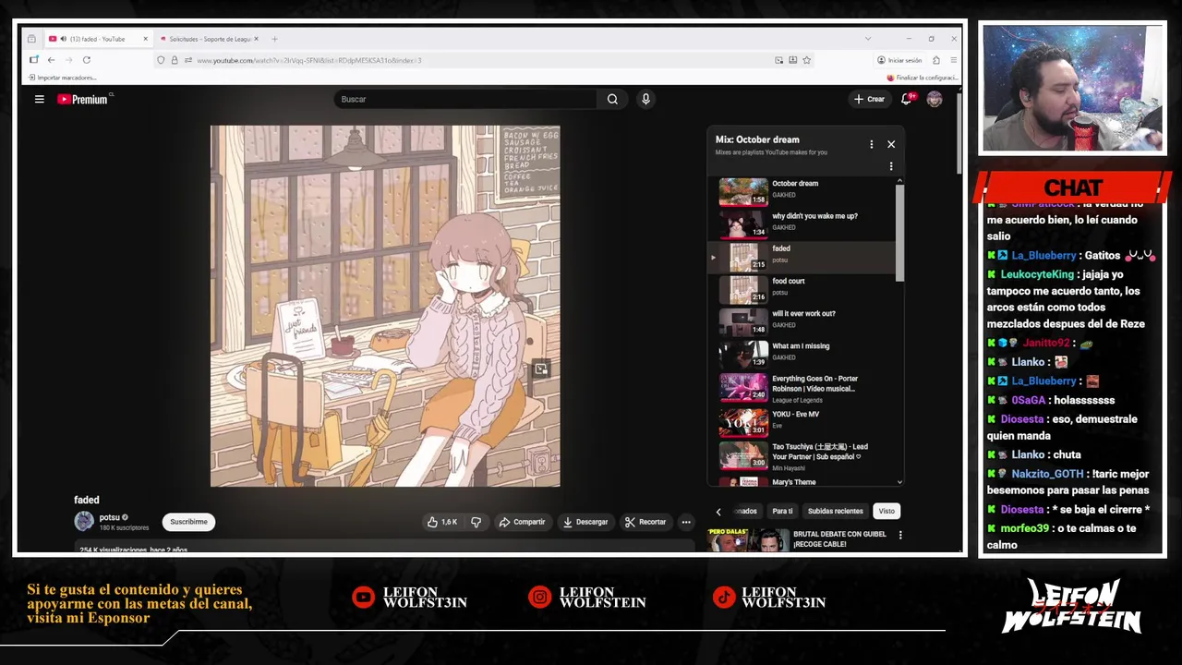Focus the Buscar search field
1182x665 pixels.
point(464,99)
